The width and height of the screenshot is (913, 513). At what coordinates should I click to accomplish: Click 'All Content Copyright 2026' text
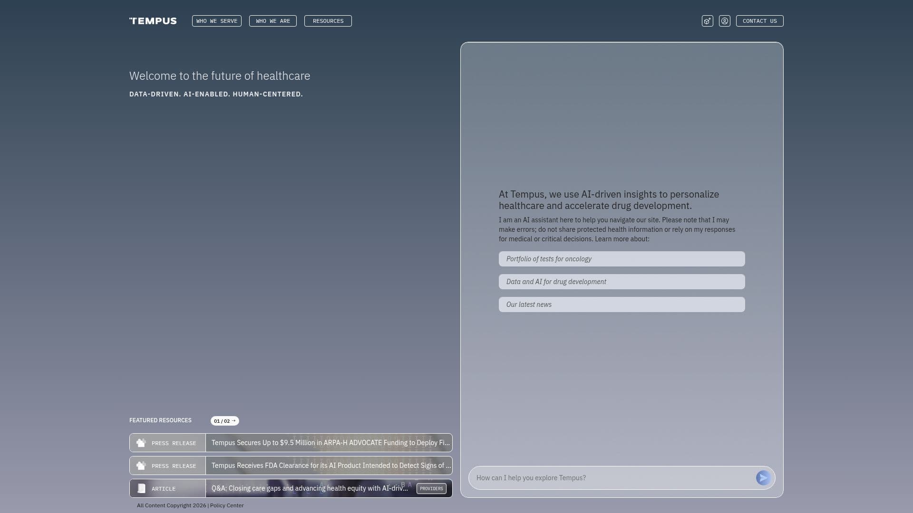171,505
